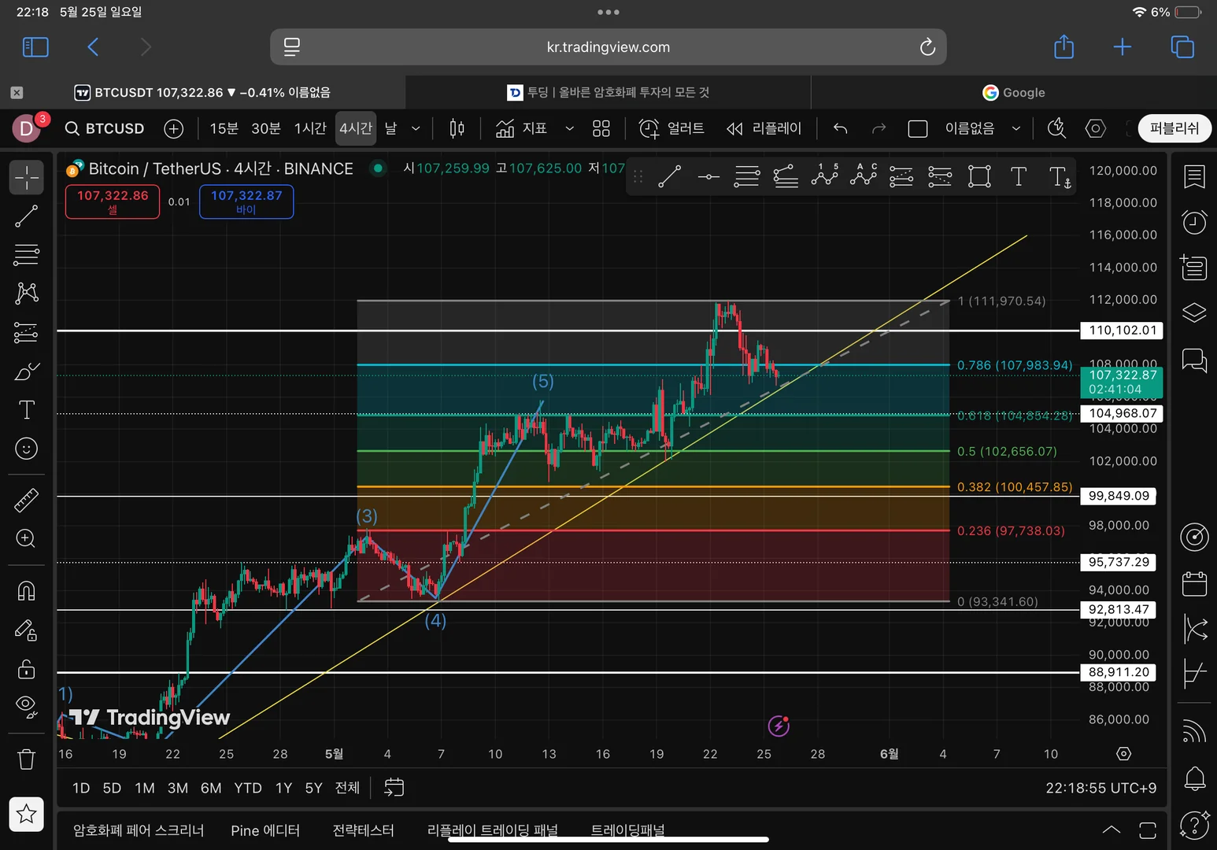Open the watchlist panel icon

pos(1194,177)
